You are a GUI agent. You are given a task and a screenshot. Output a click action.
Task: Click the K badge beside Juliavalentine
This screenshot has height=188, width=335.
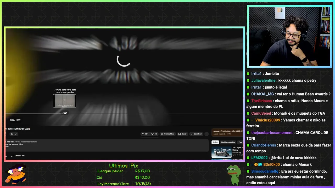tap(248, 80)
